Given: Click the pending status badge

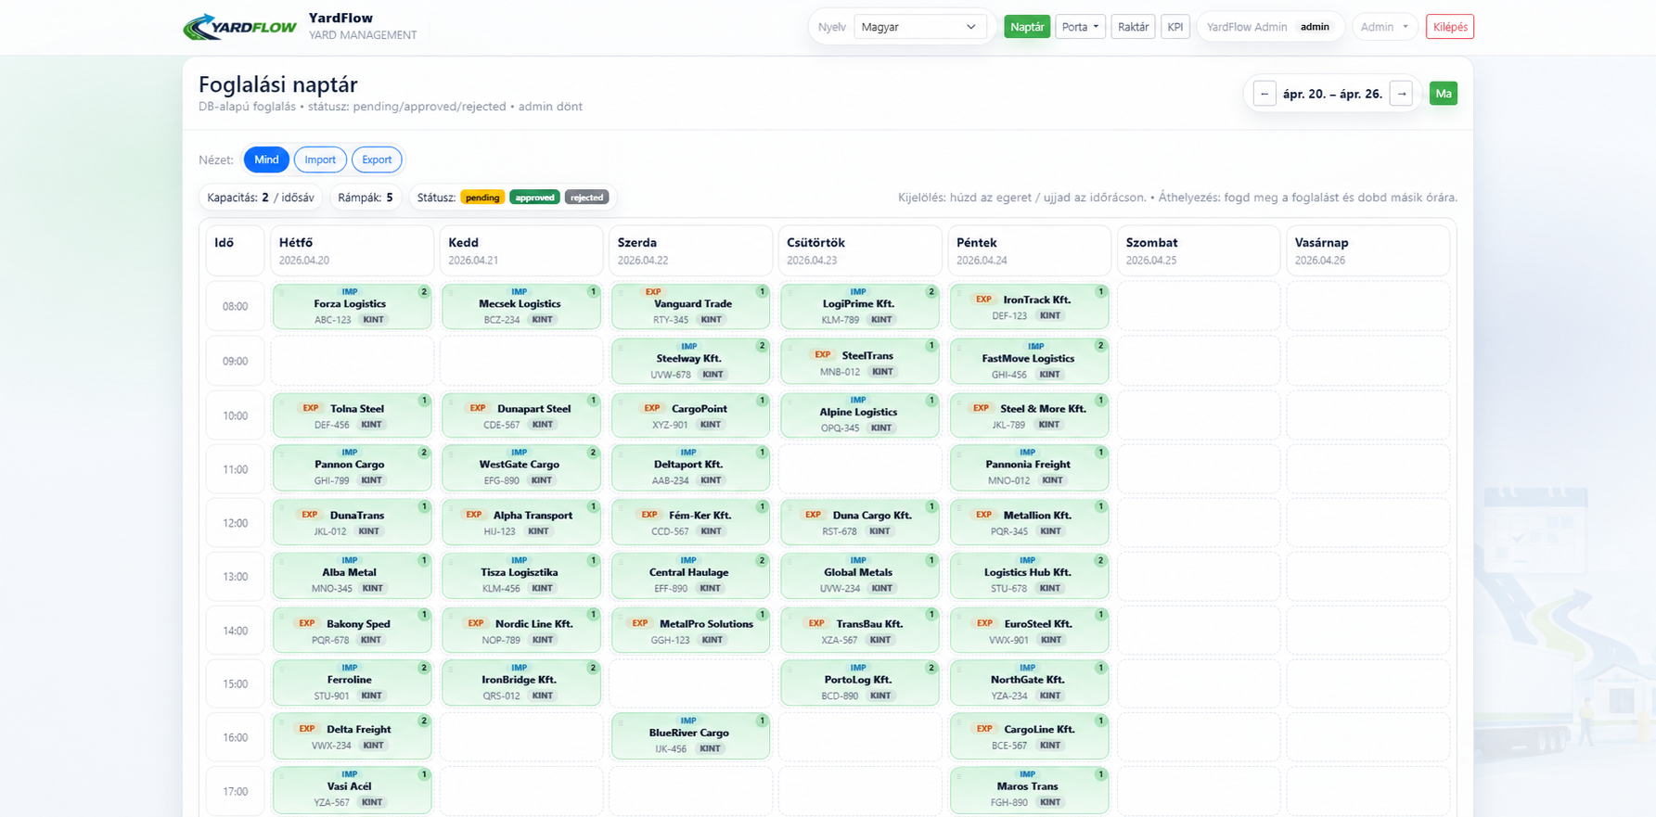Looking at the screenshot, I should coord(482,198).
